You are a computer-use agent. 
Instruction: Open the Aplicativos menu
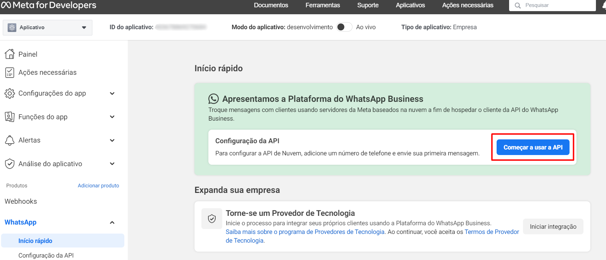coord(410,5)
